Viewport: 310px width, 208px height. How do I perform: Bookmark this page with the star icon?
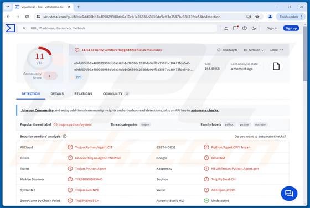257,17
